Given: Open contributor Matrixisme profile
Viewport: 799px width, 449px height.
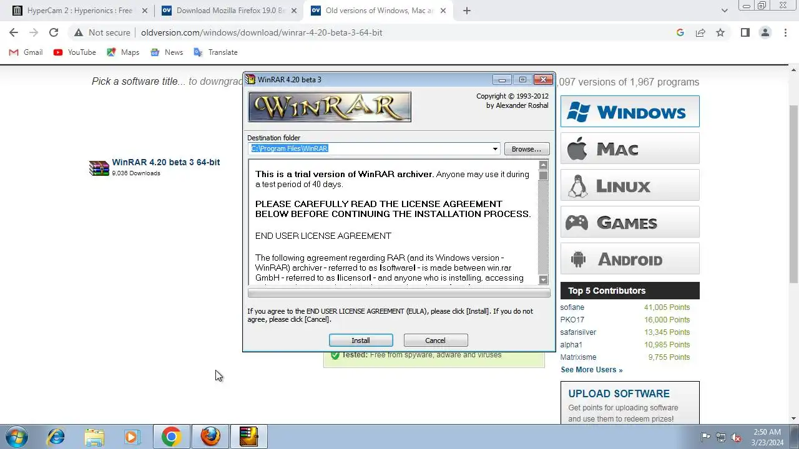Looking at the screenshot, I should click(579, 357).
